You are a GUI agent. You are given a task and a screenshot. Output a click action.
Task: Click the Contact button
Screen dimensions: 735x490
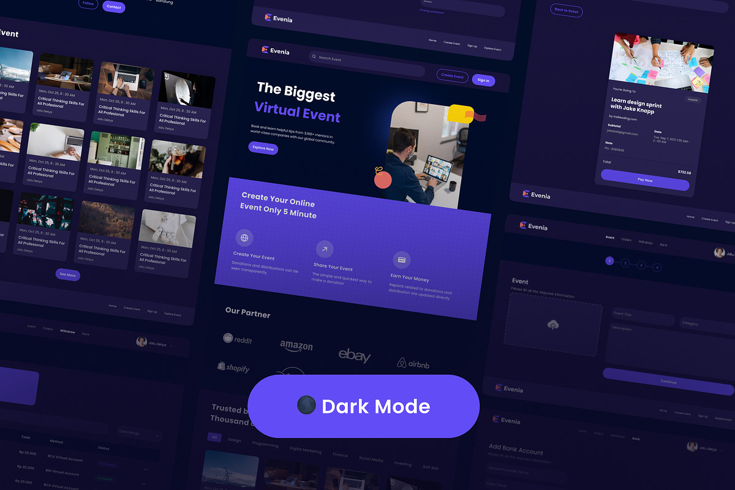tap(113, 7)
